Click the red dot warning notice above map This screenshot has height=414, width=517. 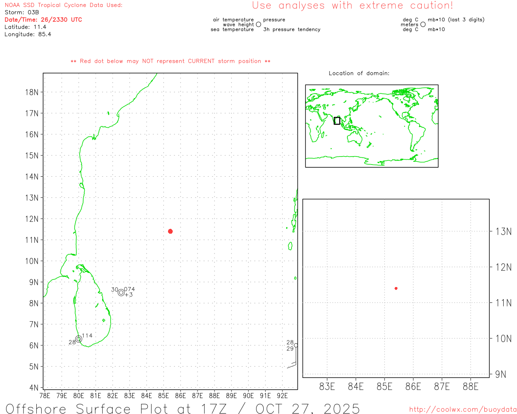[x=170, y=61]
